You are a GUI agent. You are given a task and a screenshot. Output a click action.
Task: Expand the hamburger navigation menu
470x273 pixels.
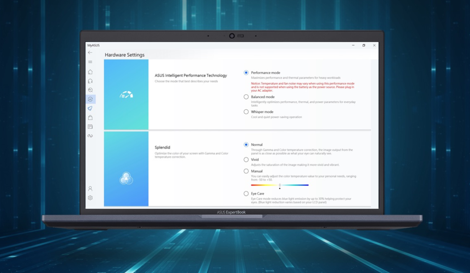tap(90, 62)
